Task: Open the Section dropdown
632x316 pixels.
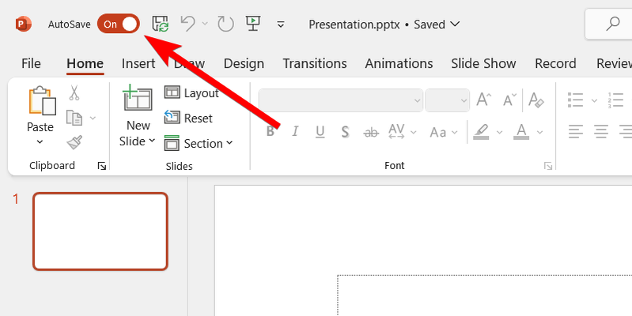Action: [x=199, y=143]
